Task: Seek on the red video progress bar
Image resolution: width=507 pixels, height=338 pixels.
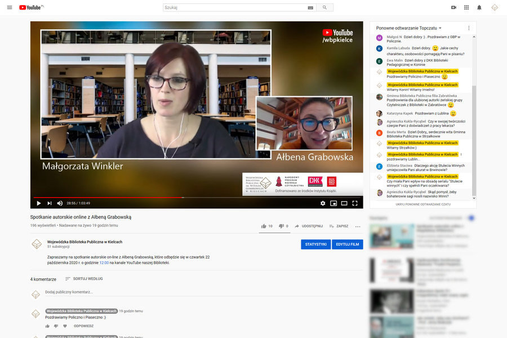Action: coord(113,197)
